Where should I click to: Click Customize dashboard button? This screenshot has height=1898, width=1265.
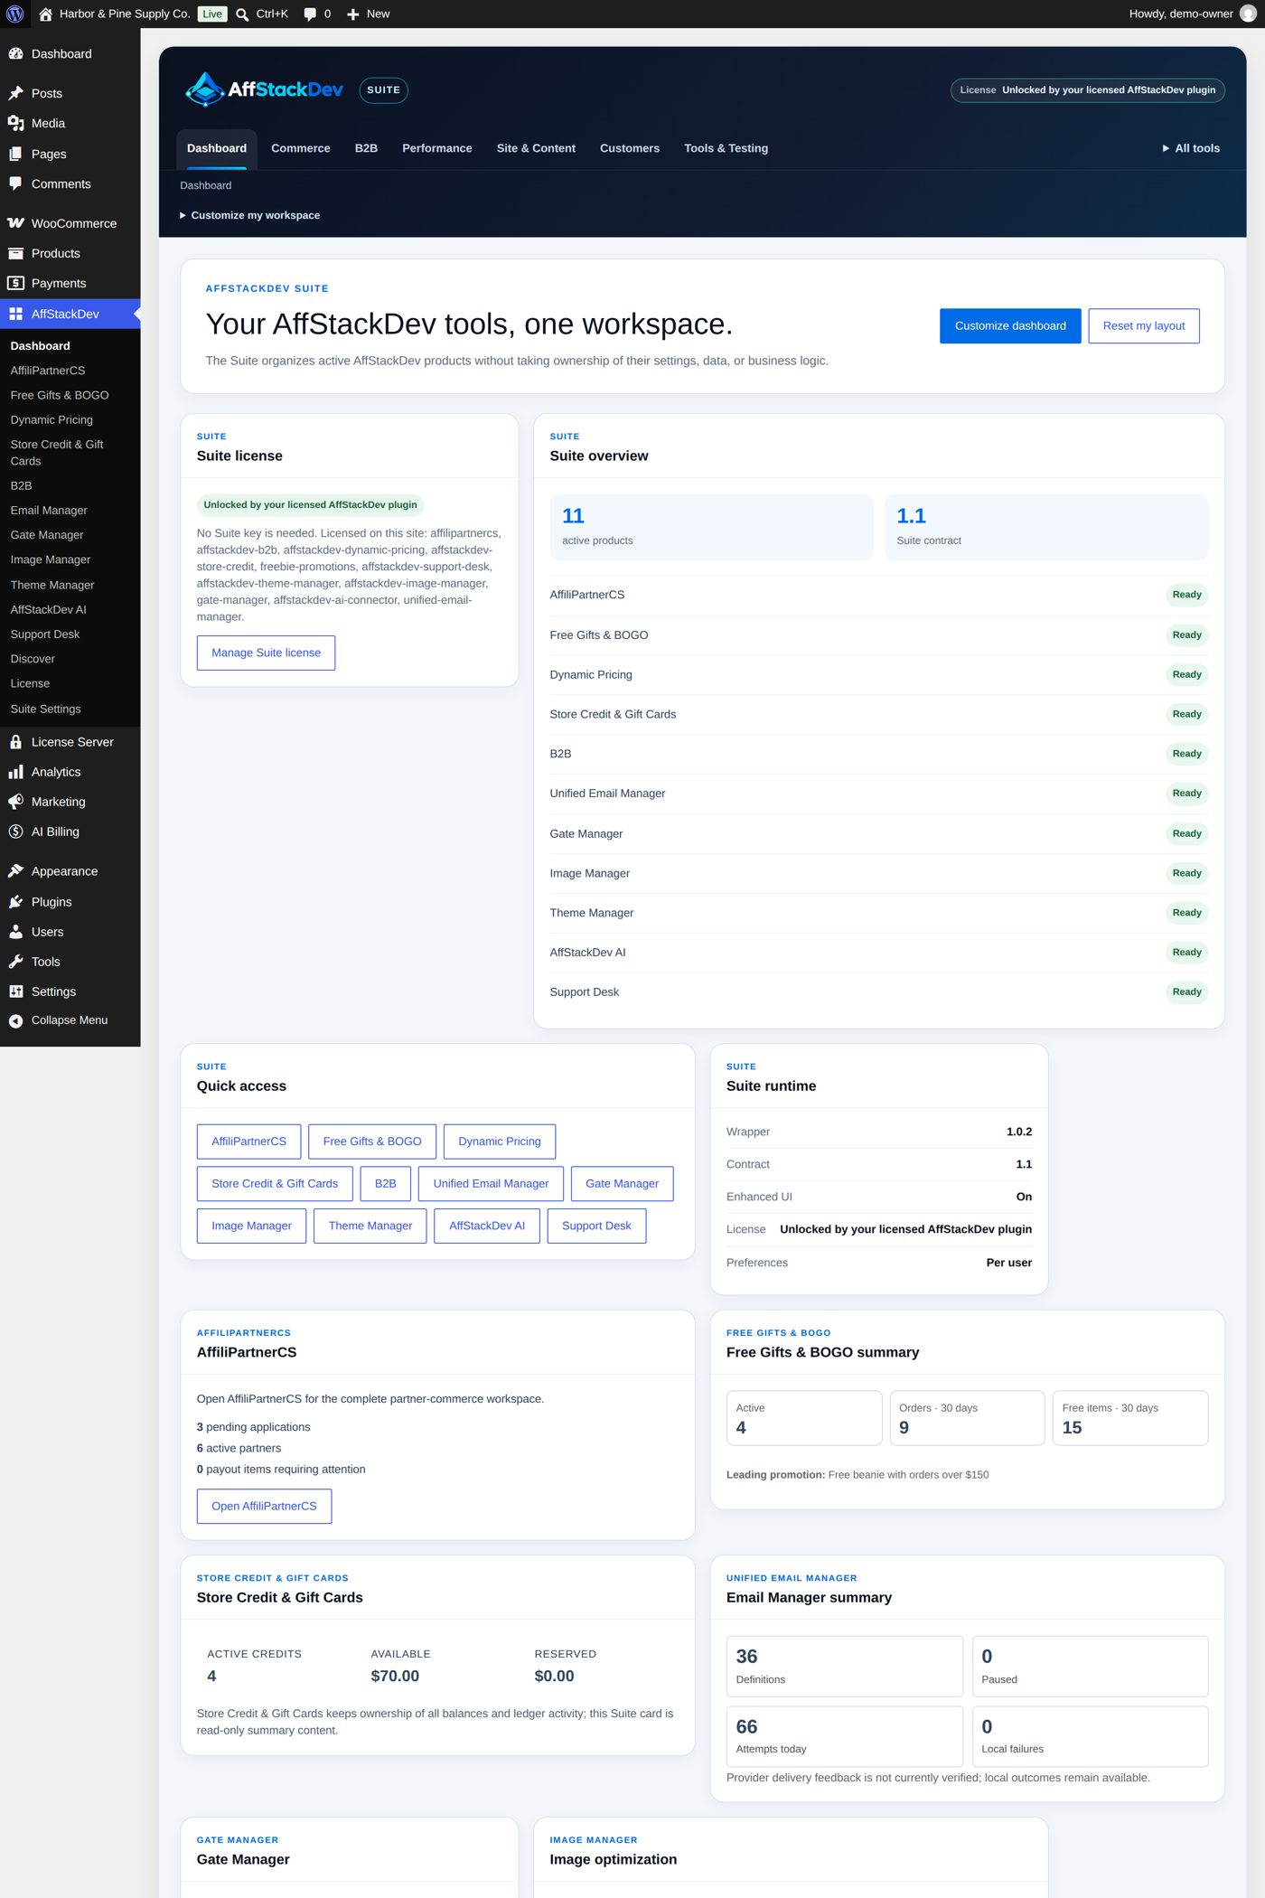click(x=1010, y=326)
